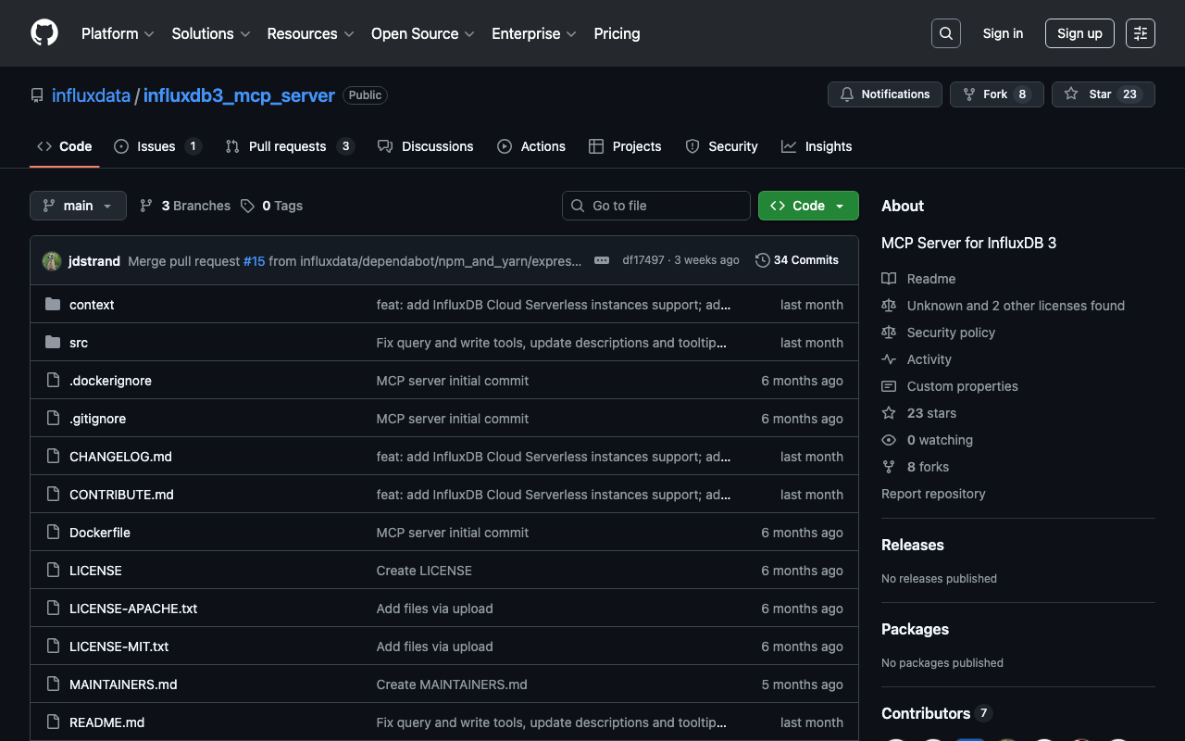
Task: Open the context folder
Action: coord(92,305)
